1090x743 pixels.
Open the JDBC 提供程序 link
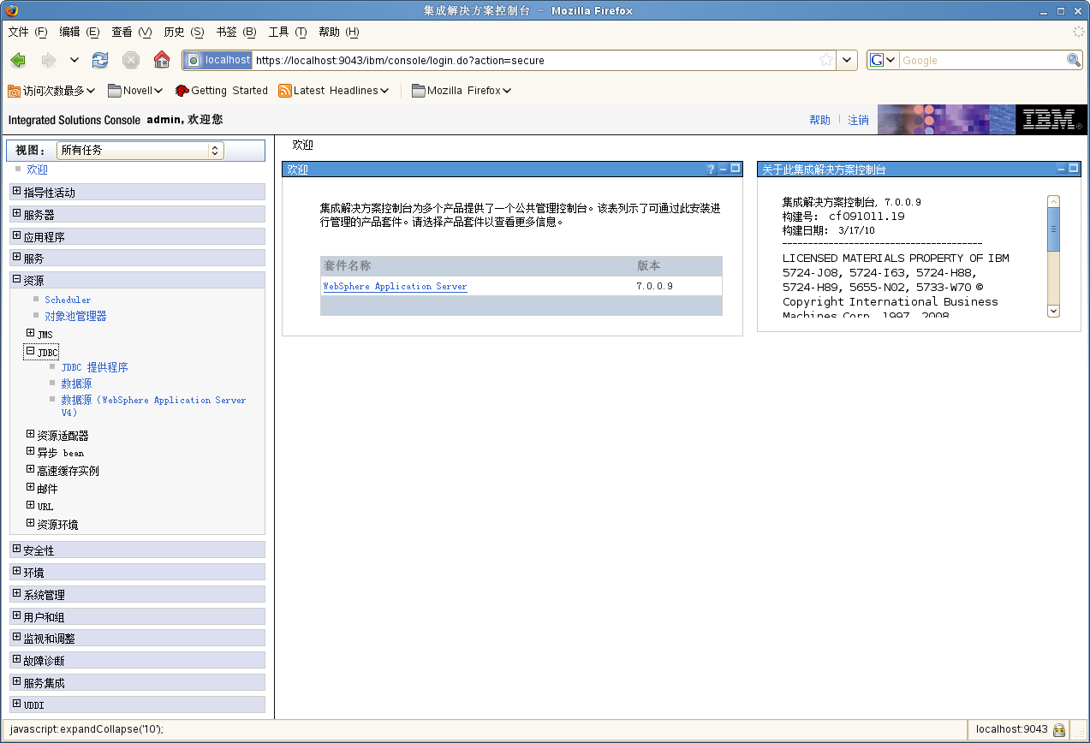click(x=94, y=367)
